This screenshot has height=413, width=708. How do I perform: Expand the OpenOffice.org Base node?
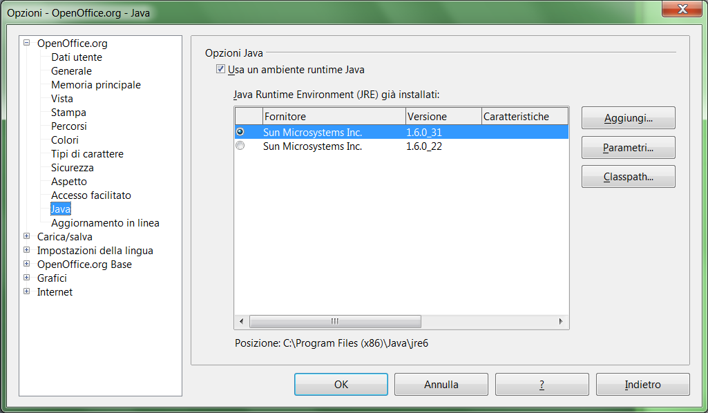(27, 264)
